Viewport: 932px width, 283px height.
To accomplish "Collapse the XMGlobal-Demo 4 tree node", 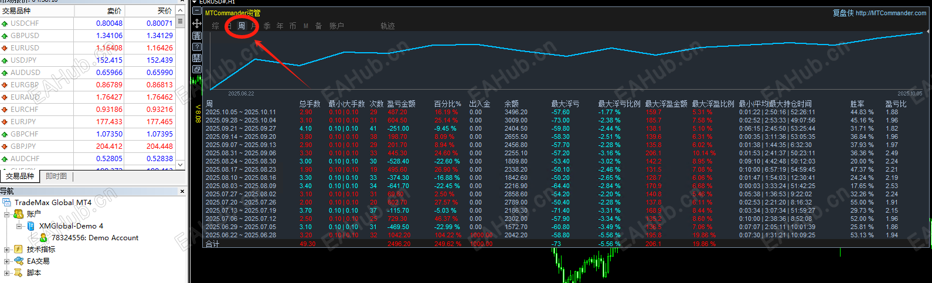I will [x=19, y=226].
